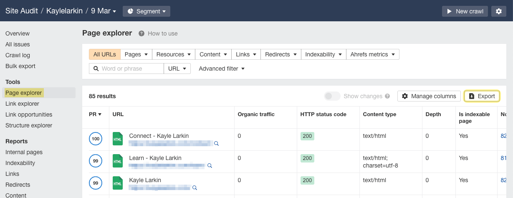513x198 pixels.
Task: Click the PR 100 circle badge
Action: pyautogui.click(x=96, y=139)
